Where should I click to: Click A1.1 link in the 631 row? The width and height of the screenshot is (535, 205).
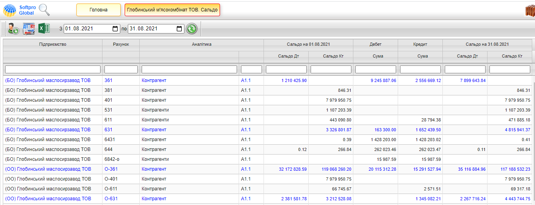pyautogui.click(x=246, y=130)
